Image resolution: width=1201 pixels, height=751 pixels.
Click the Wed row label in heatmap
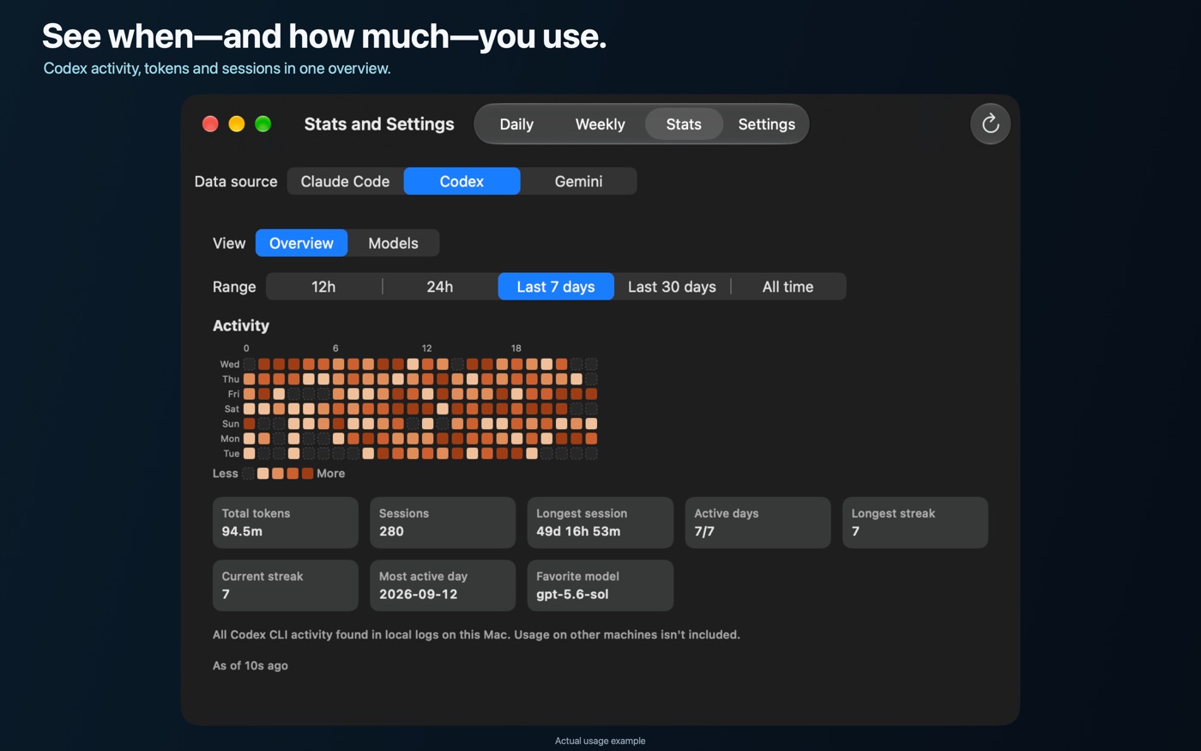230,364
